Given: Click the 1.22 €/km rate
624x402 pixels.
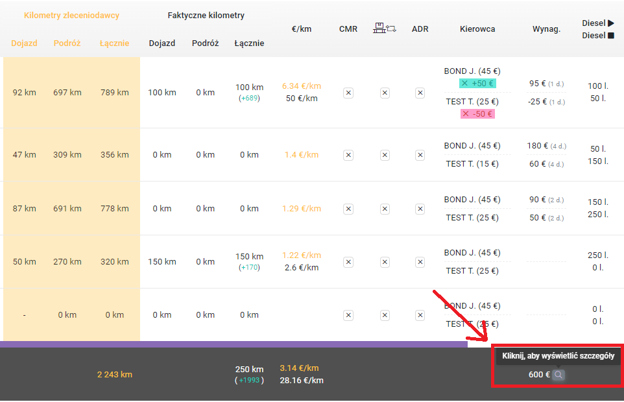Looking at the screenshot, I should coord(302,255).
